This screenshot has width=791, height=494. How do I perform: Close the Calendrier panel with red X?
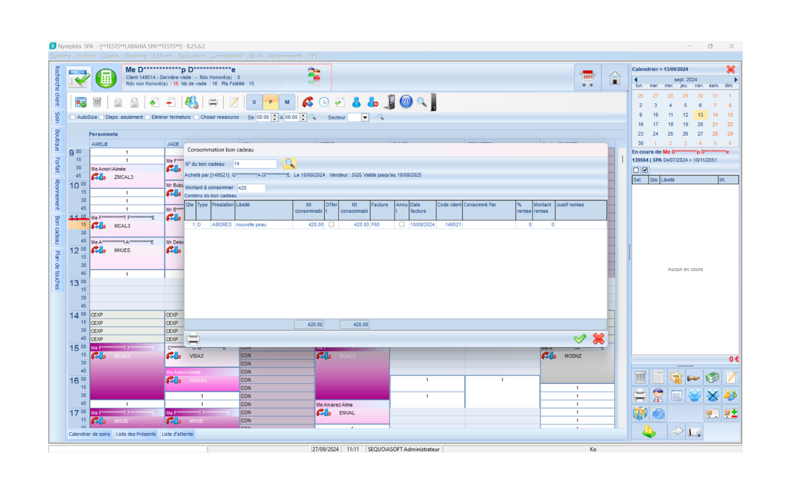[731, 69]
